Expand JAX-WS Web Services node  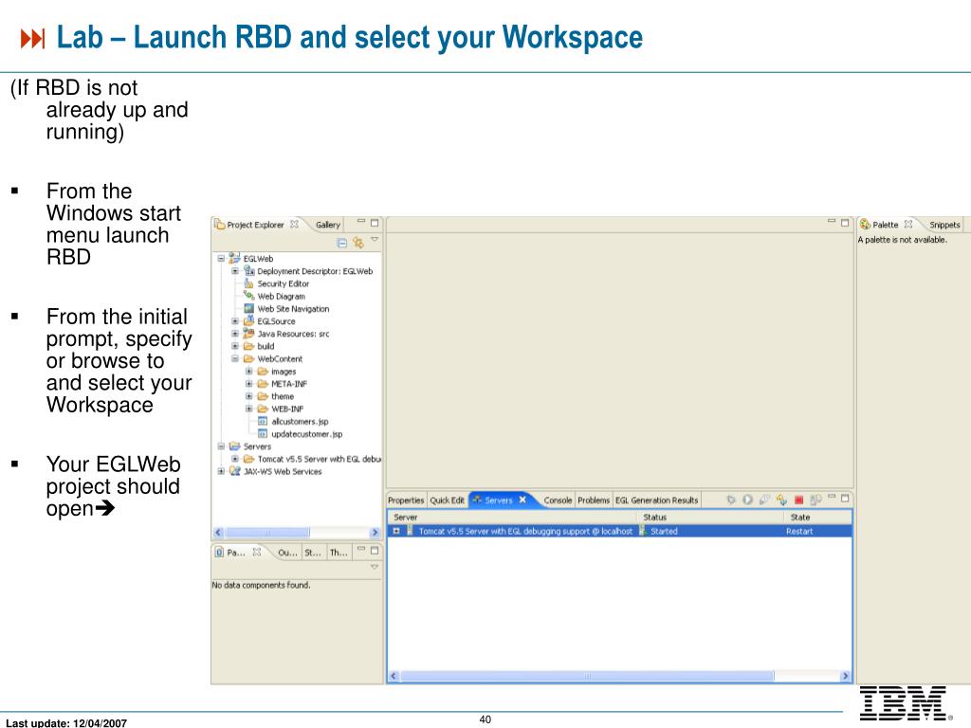click(221, 471)
